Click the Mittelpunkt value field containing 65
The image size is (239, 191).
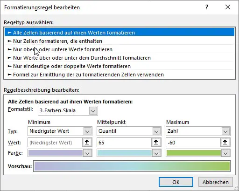(x=124, y=143)
